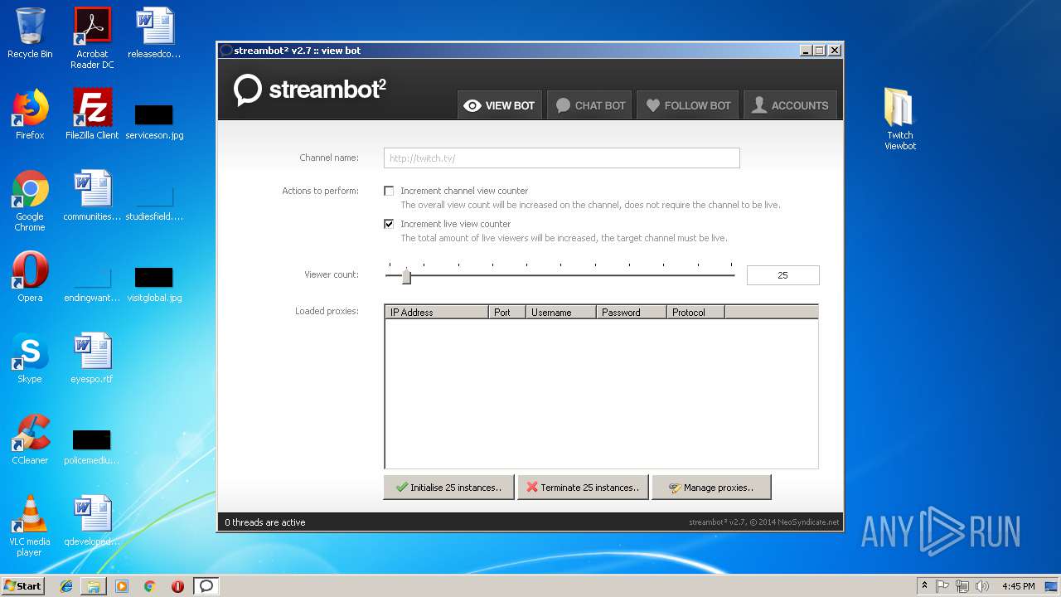Sort proxies by Protocol column
This screenshot has height=597, width=1061.
(x=696, y=313)
